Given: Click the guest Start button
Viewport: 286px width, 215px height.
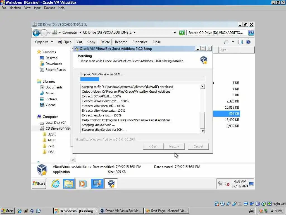Looking at the screenshot, I should (x=39, y=184).
